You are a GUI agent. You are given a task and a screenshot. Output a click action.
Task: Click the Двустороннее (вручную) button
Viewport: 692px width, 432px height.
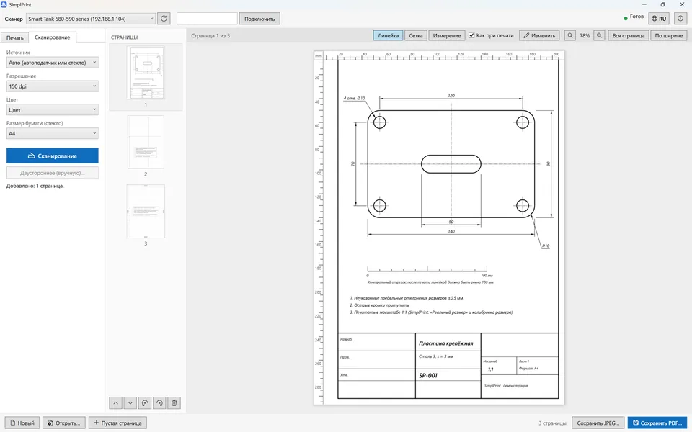[x=52, y=173]
